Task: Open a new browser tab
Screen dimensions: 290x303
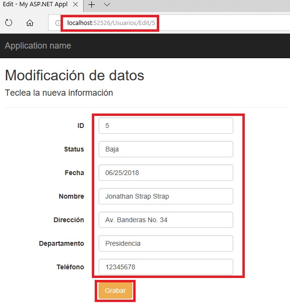Action: point(91,5)
